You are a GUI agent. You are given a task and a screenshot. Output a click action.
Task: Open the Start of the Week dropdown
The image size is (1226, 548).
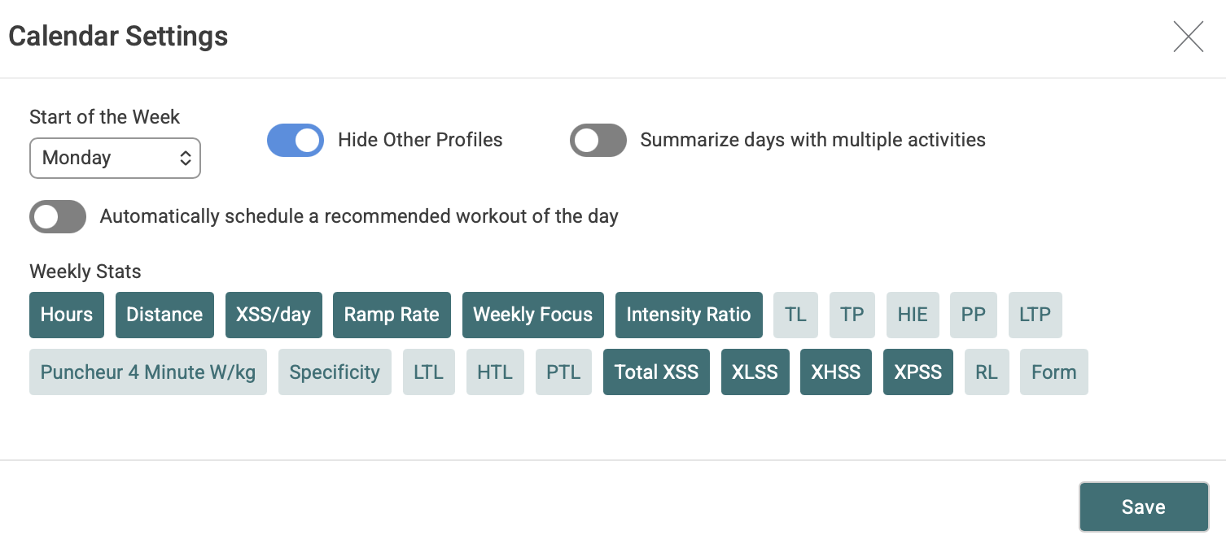click(x=115, y=158)
